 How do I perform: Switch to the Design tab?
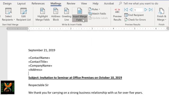[x=7, y=3]
